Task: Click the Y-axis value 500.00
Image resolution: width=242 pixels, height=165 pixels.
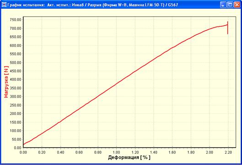Action: point(16,62)
